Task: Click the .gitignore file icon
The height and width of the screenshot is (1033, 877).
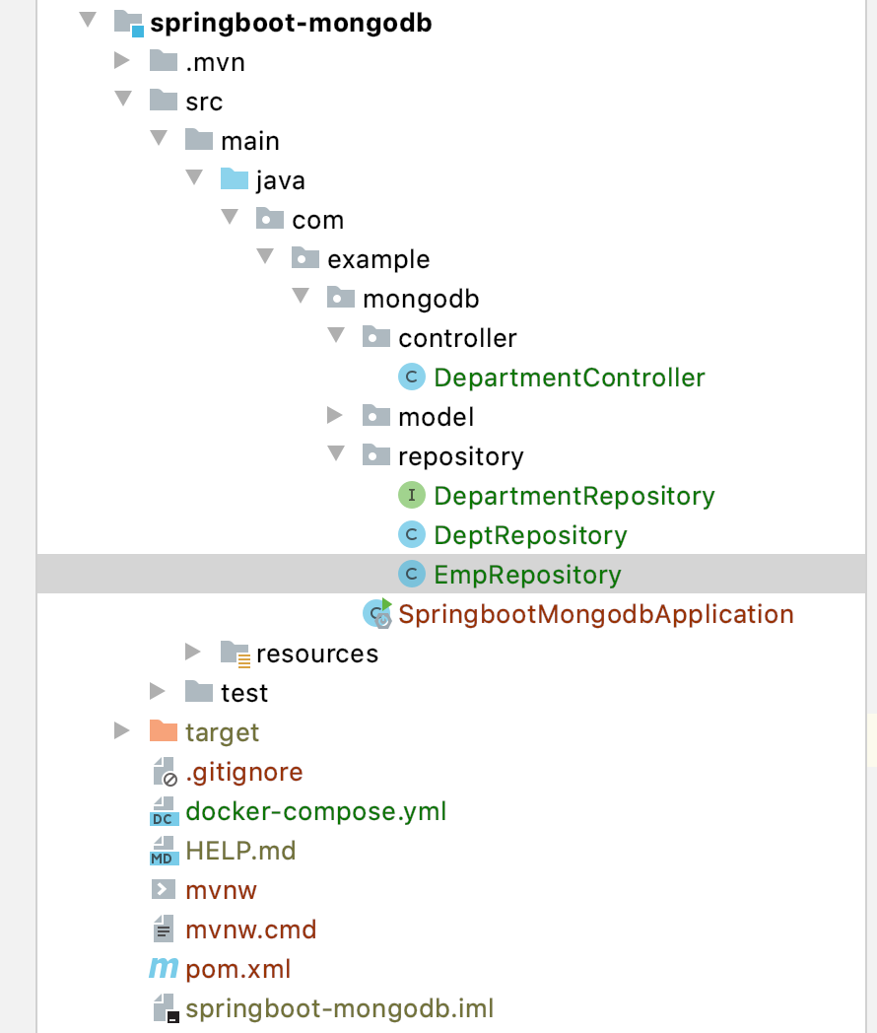Action: 164,772
